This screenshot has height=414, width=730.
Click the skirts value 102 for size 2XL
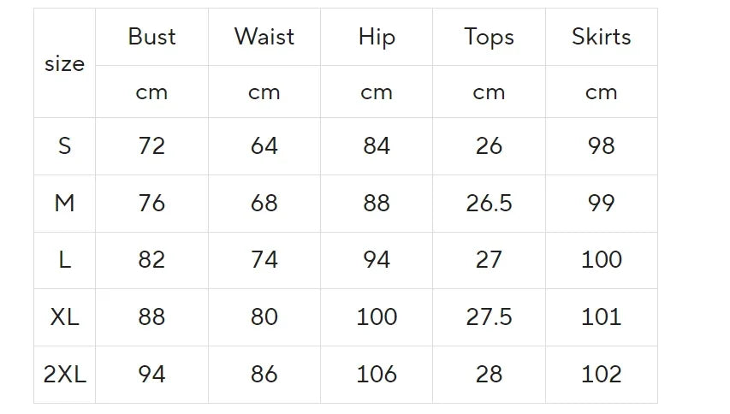pyautogui.click(x=601, y=374)
